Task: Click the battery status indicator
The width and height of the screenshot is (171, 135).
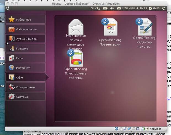Action: click(x=105, y=8)
